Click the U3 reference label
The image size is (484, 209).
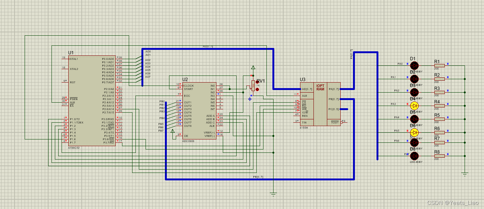pyautogui.click(x=303, y=80)
